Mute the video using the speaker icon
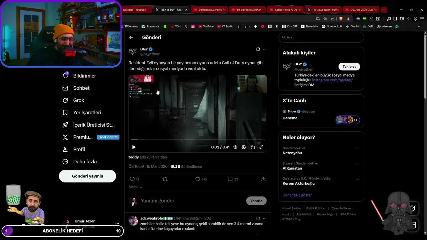Viewport: 427px width, 240px height. 235,147
